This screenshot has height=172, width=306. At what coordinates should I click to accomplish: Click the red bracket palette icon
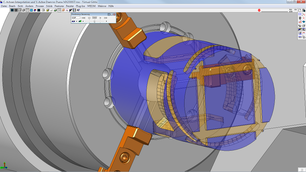(304, 33)
